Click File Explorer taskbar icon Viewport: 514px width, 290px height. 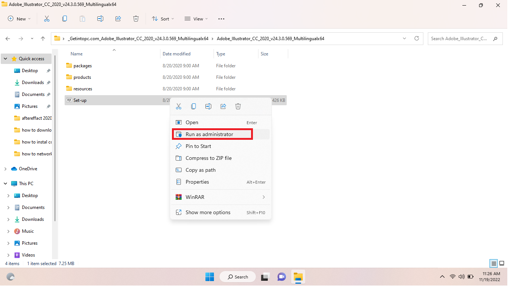pyautogui.click(x=298, y=277)
